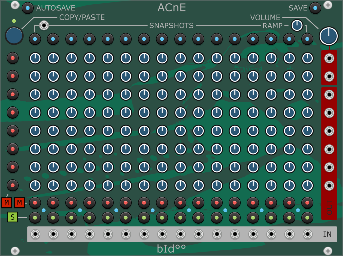Click the large blue button under green LED
Image resolution: width=343 pixels, height=256 pixels.
pyautogui.click(x=14, y=36)
